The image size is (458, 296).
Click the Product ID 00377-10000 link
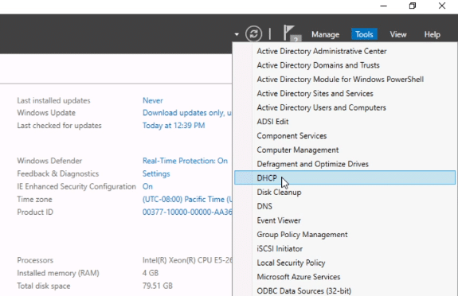pyautogui.click(x=187, y=212)
